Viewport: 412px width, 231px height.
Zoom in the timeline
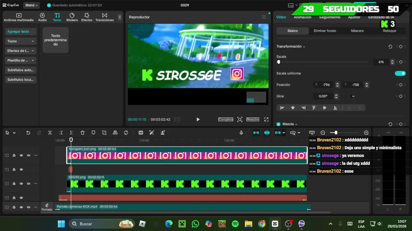coord(366,133)
